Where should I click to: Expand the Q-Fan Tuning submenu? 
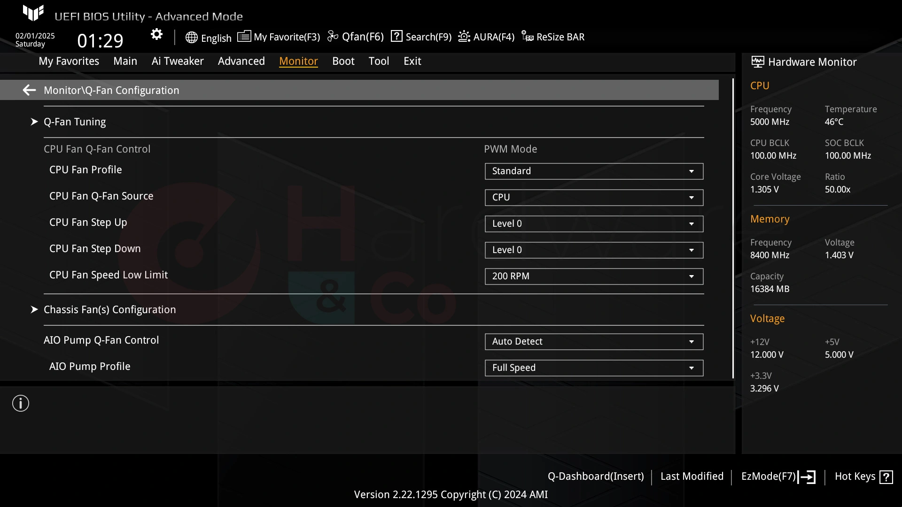74,122
